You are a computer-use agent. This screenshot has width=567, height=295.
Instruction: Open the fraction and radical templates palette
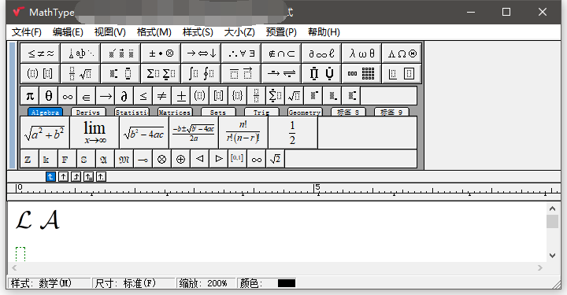point(80,74)
